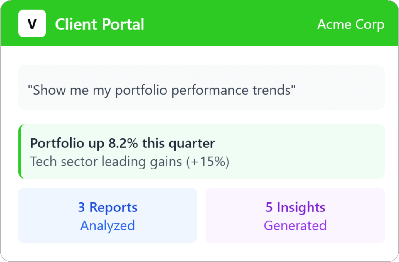
Task: Open the 3 Reports Analyzed card
Action: [108, 216]
